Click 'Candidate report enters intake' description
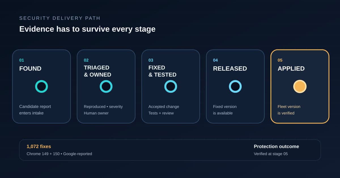This screenshot has width=340, height=178. (x=35, y=110)
